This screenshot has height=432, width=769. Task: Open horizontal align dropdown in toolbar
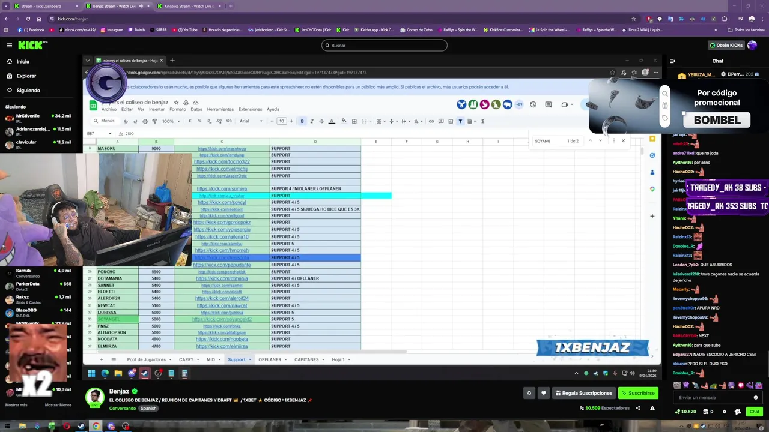tap(381, 121)
